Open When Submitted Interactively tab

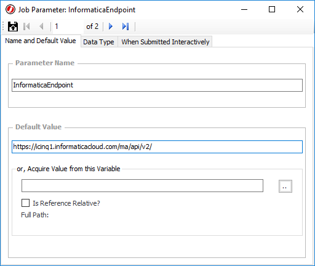click(x=165, y=42)
